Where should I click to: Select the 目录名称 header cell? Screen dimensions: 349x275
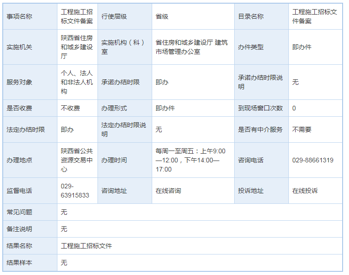(x=251, y=16)
